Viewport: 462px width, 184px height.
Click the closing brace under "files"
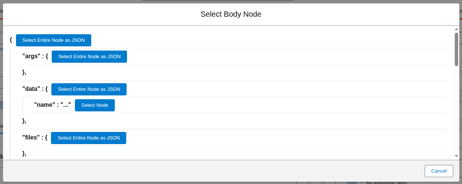[x=24, y=154]
